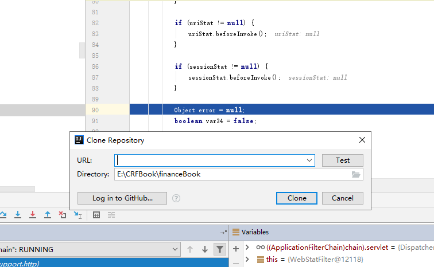The height and width of the screenshot is (267, 434).
Task: Open the Evaluate Expression calculator icon
Action: 96,215
